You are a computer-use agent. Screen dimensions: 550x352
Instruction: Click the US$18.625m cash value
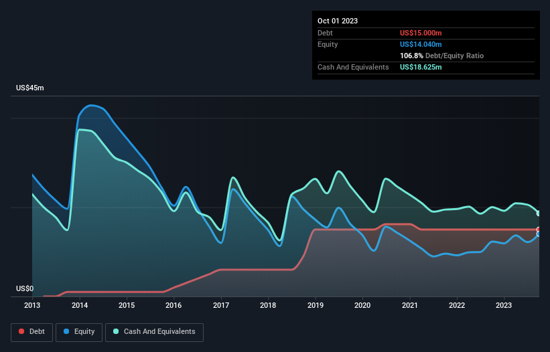point(421,67)
